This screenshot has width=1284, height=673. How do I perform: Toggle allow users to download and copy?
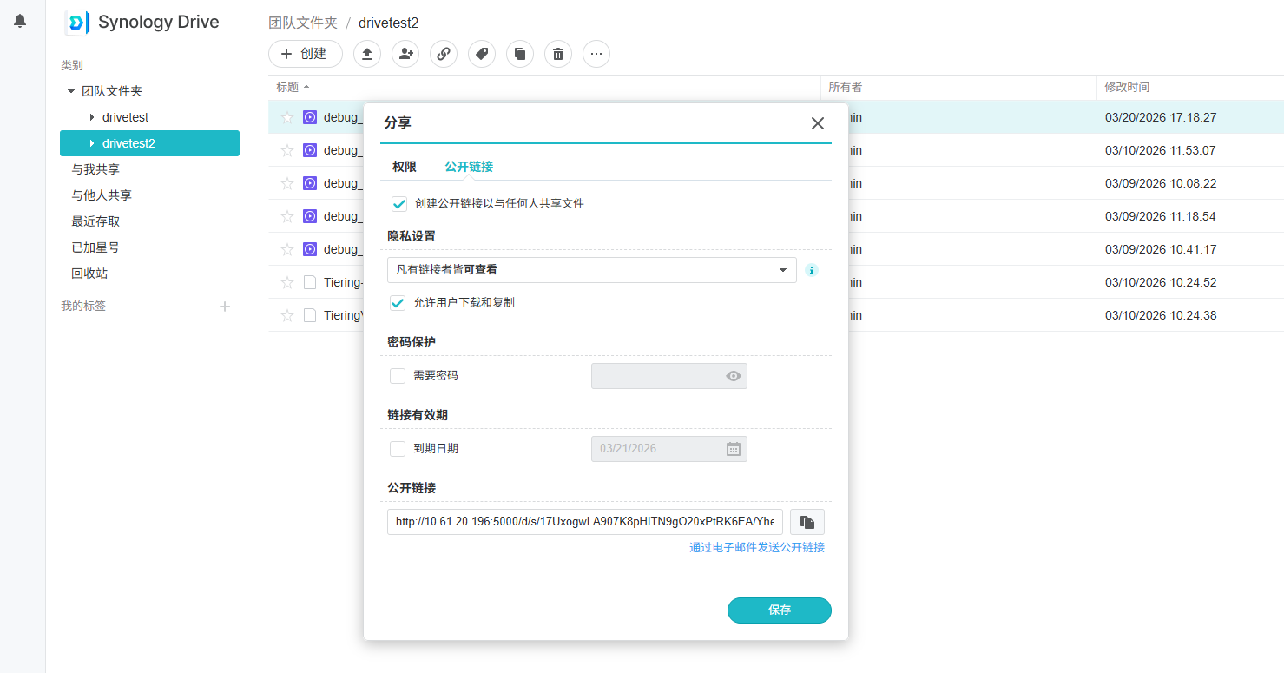[398, 303]
